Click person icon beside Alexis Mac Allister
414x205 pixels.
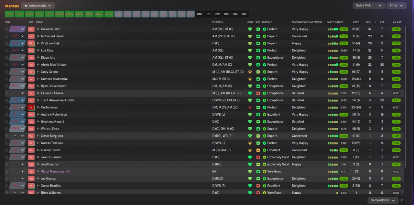pyautogui.click(x=38, y=65)
